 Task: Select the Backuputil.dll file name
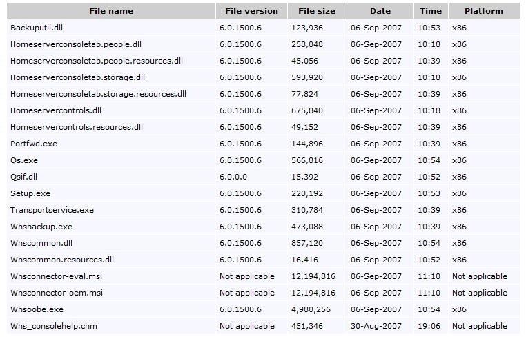37,28
